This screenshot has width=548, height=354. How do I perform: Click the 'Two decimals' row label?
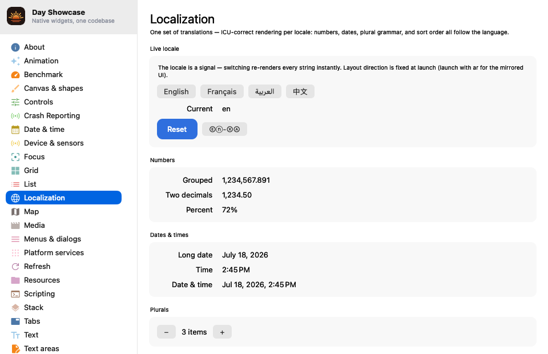(x=189, y=195)
